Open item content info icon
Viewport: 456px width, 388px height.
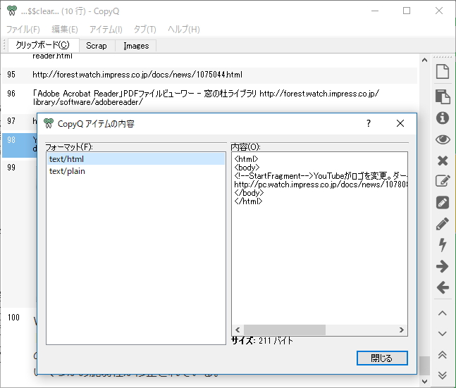443,118
